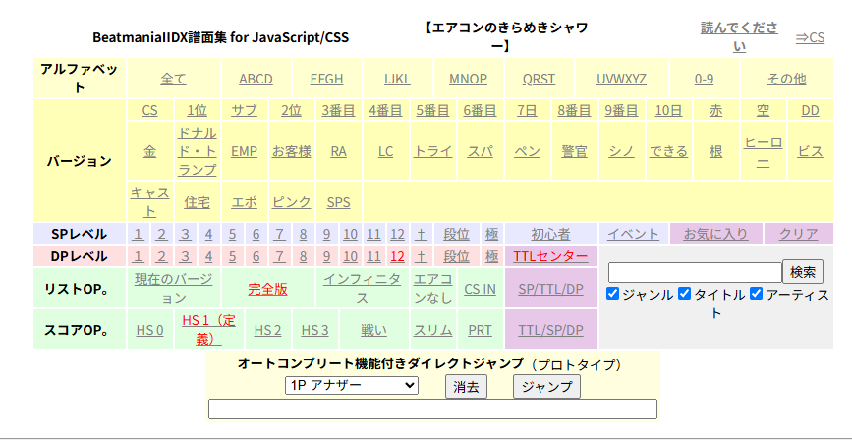
Task: Open the ⇒CS link
Action: 810,37
